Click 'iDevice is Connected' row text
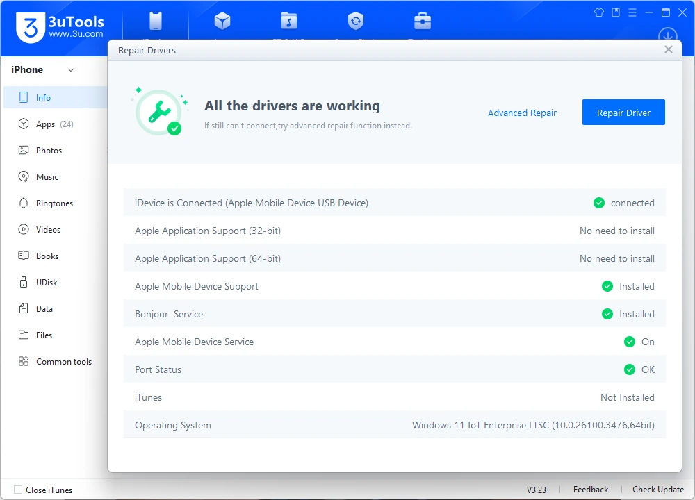Image resolution: width=695 pixels, height=500 pixels. click(252, 203)
